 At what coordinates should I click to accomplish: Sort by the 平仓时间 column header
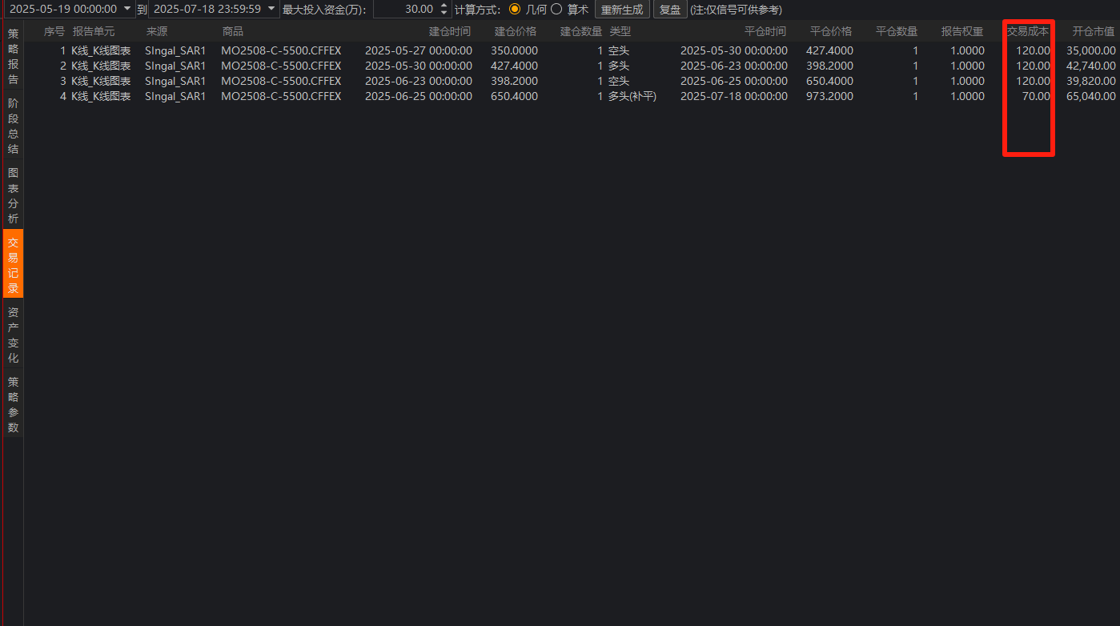tap(765, 31)
